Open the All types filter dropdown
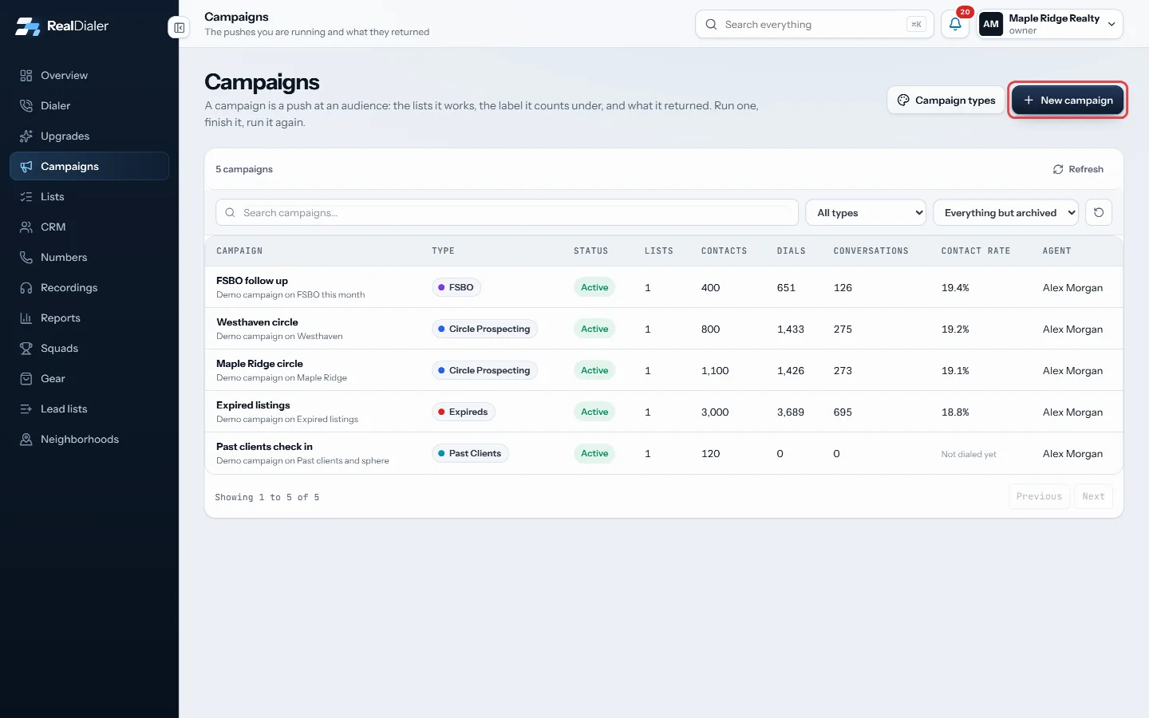1149x718 pixels. click(866, 213)
